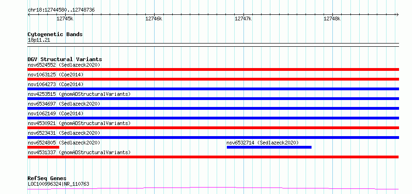Click the 12748k ruler tick label

point(332,19)
